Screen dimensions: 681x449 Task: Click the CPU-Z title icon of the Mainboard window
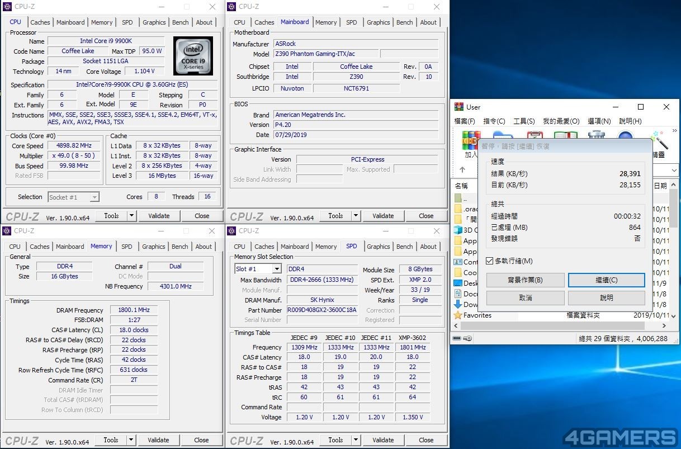click(x=231, y=7)
